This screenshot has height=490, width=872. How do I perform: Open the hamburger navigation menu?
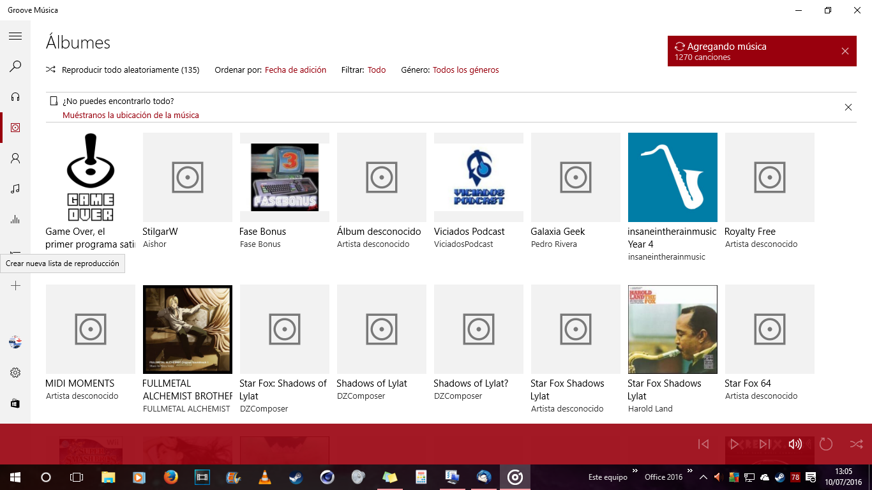[15, 36]
